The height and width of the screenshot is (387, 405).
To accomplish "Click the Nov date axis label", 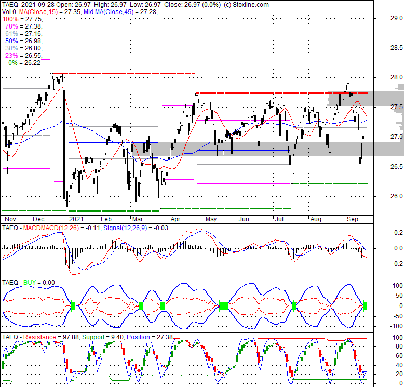I will point(10,219).
